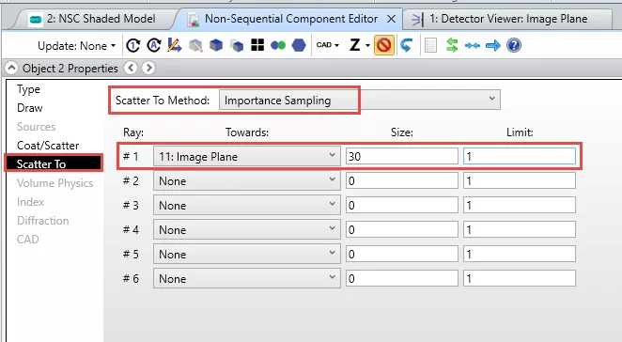Open the Update: None dropdown

[76, 46]
